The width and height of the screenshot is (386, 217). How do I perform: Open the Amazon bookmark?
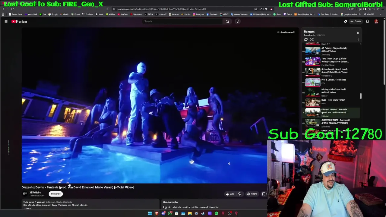174,14
